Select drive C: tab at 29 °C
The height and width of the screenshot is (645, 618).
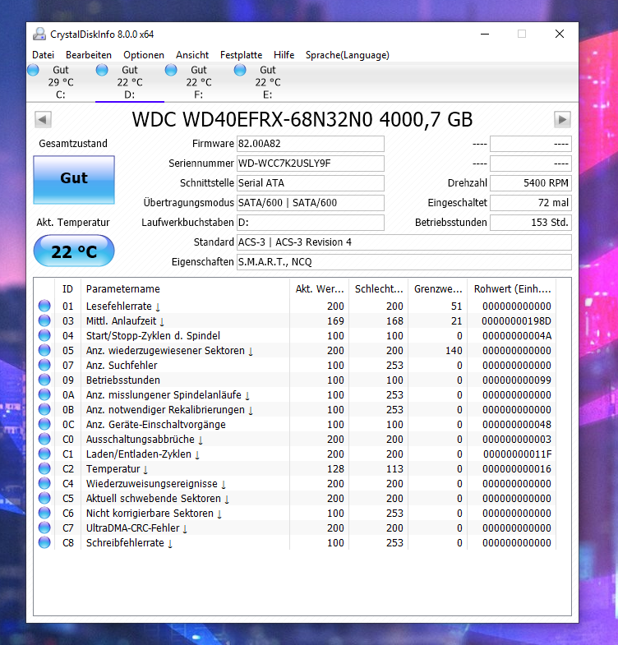point(61,82)
